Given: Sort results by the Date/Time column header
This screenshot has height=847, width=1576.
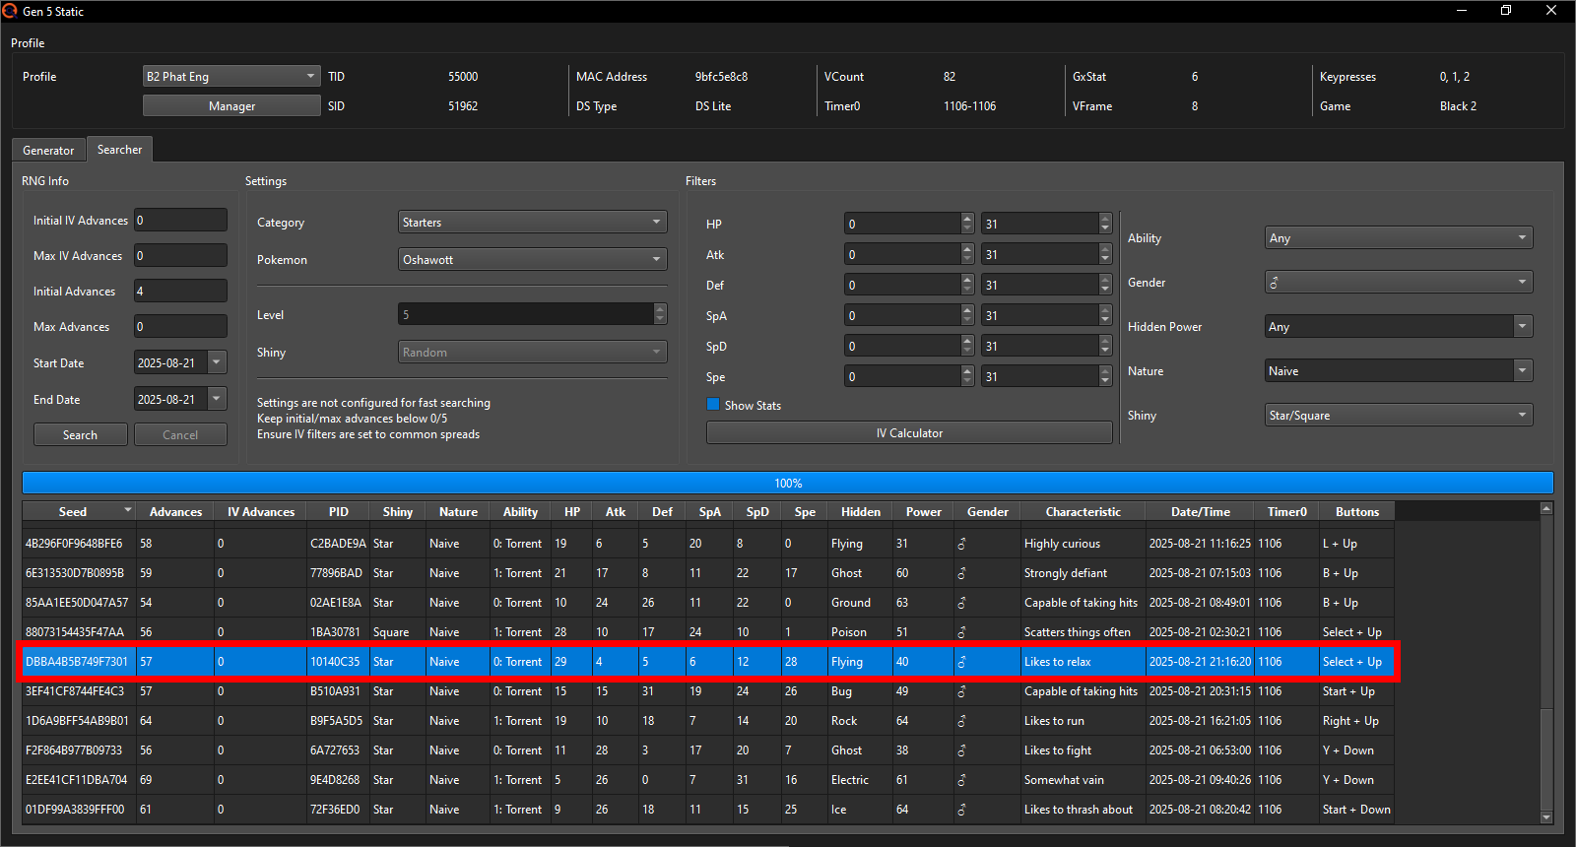Looking at the screenshot, I should click(x=1200, y=512).
